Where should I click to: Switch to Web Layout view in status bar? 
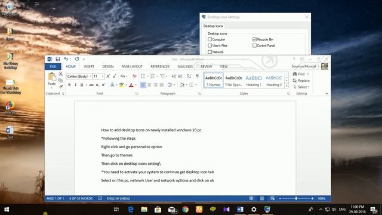click(x=272, y=198)
